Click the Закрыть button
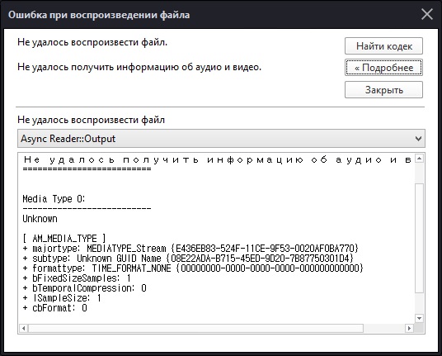Viewport: 442px width, 356px height. (x=383, y=90)
